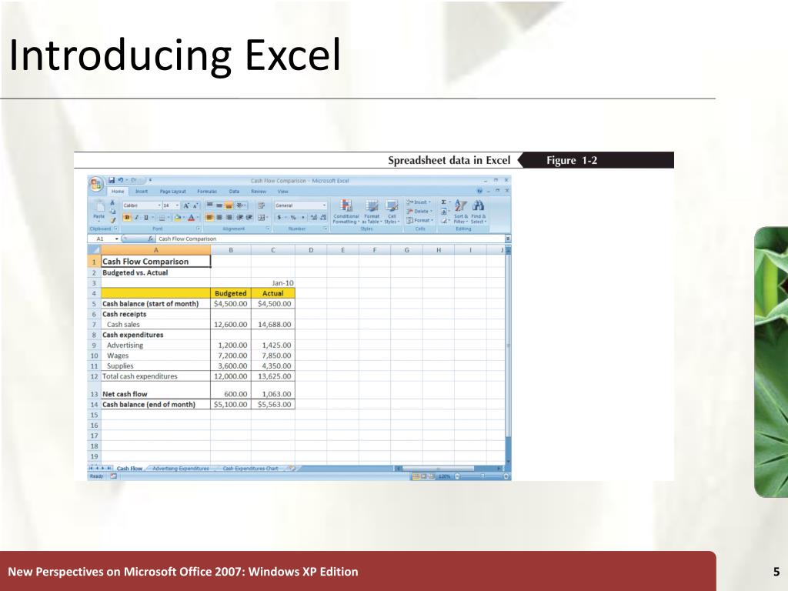Image resolution: width=788 pixels, height=591 pixels.
Task: Toggle Center alignment
Action: click(x=219, y=218)
